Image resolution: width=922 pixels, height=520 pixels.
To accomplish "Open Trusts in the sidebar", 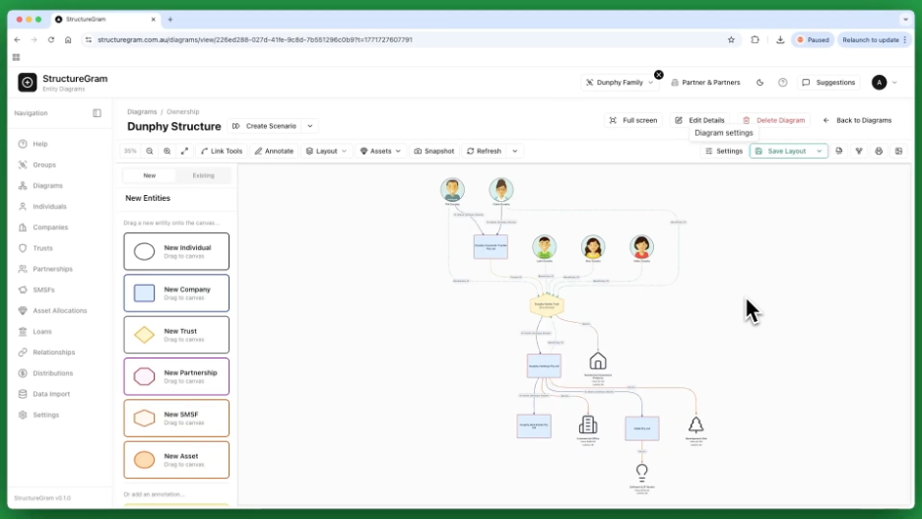I will point(42,248).
